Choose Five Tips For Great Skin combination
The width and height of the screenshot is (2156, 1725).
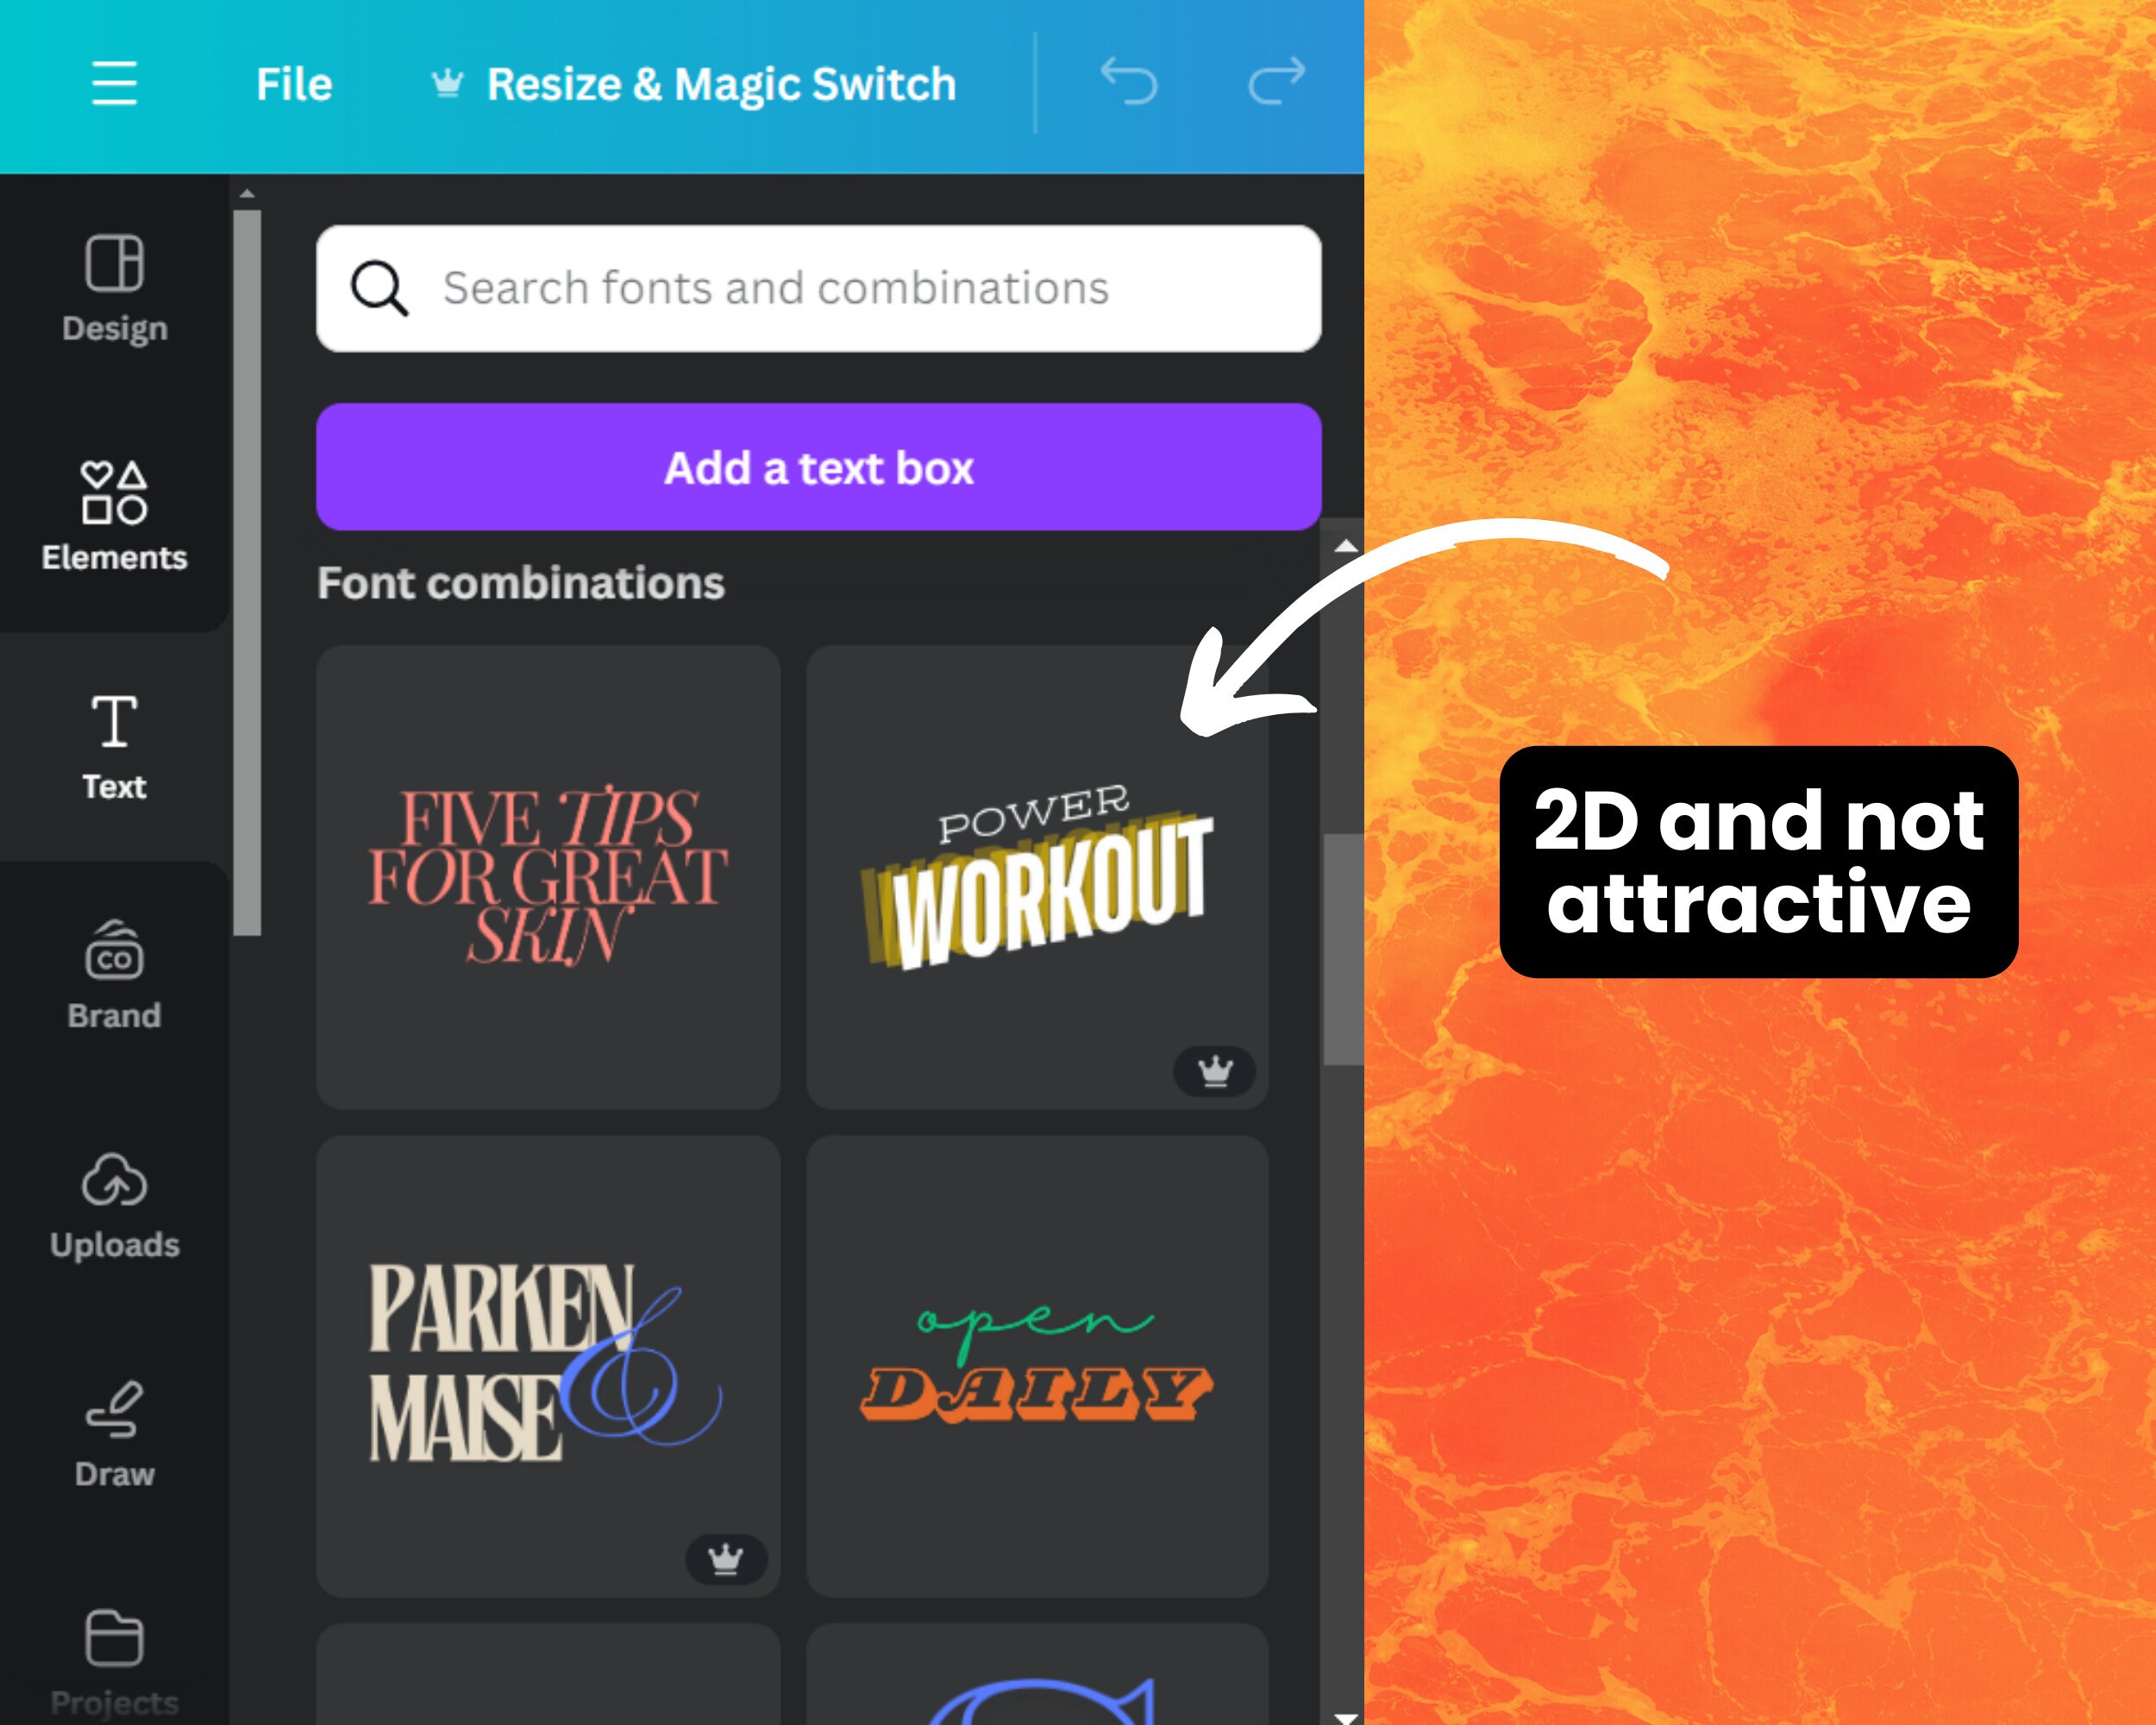click(x=548, y=877)
